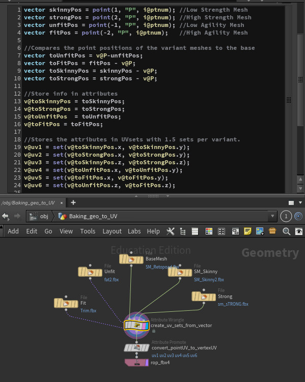Viewport: 305px width, 382px height.
Task: Select the SM_Skinny file node
Action: (180, 272)
